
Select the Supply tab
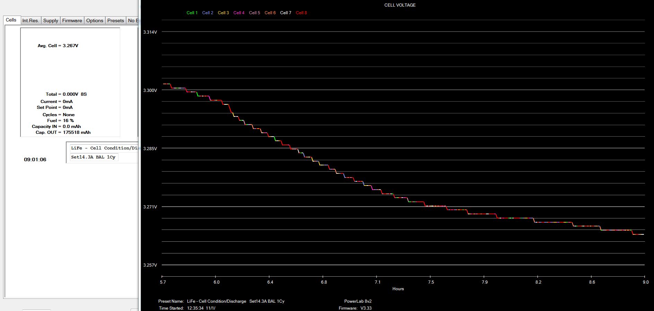(51, 20)
